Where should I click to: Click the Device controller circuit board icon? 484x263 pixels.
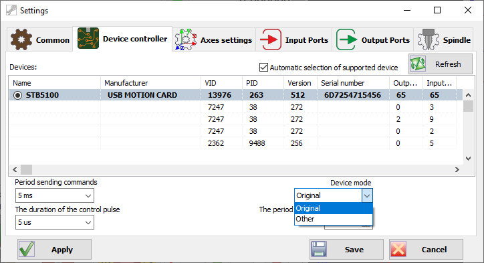88,38
